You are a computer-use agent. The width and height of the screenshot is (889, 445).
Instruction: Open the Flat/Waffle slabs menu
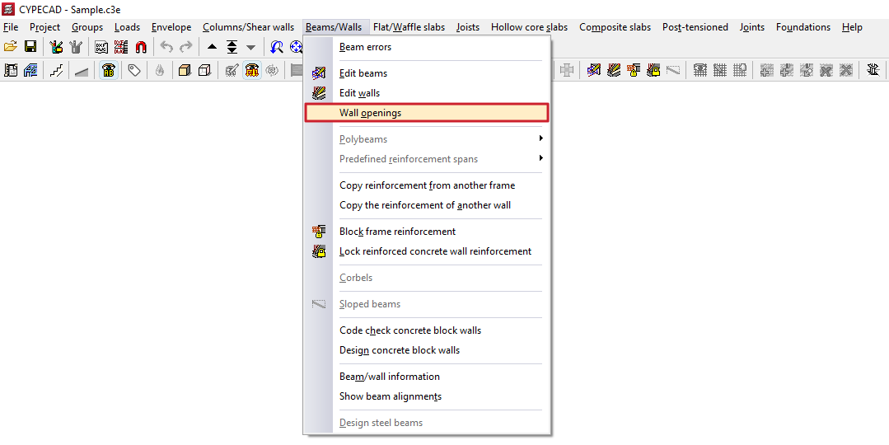click(x=409, y=27)
